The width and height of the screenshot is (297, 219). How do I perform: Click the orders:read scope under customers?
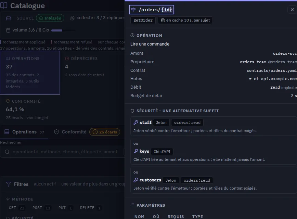(197, 180)
